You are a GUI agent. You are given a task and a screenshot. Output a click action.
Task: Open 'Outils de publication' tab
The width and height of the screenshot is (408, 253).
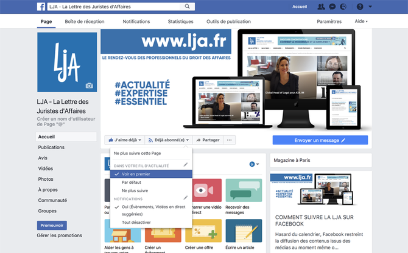click(228, 21)
